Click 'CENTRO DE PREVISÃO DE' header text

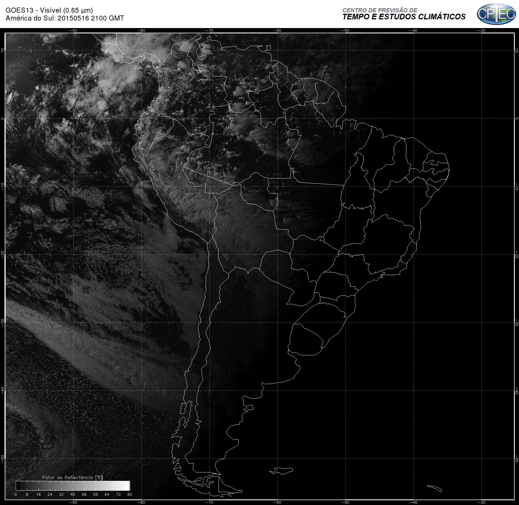pos(380,10)
